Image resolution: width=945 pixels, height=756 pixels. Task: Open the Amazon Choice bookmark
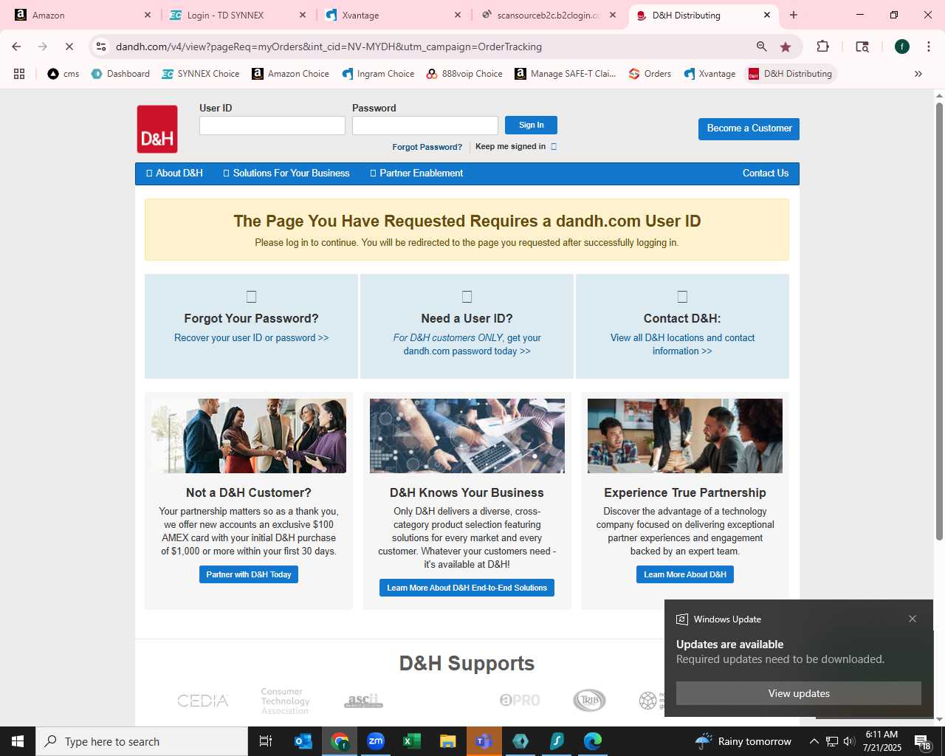290,74
